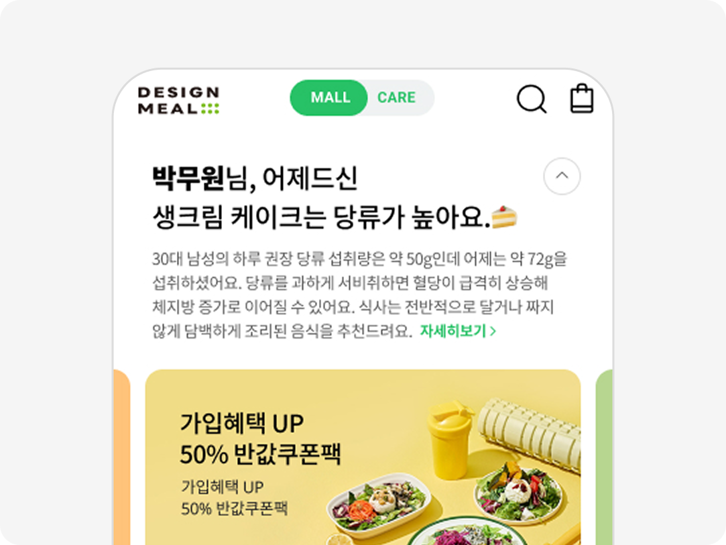The width and height of the screenshot is (726, 545).
Task: Click the 50% 반값쿠폰팩 headline
Action: coord(260,453)
